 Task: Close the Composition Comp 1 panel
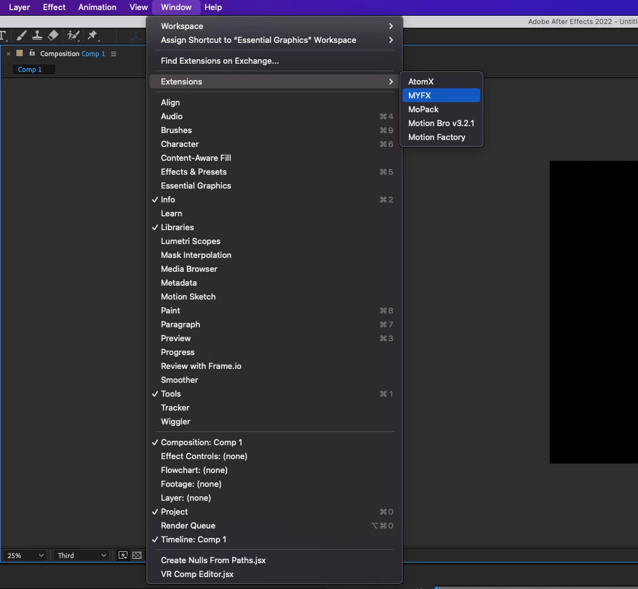tap(8, 54)
